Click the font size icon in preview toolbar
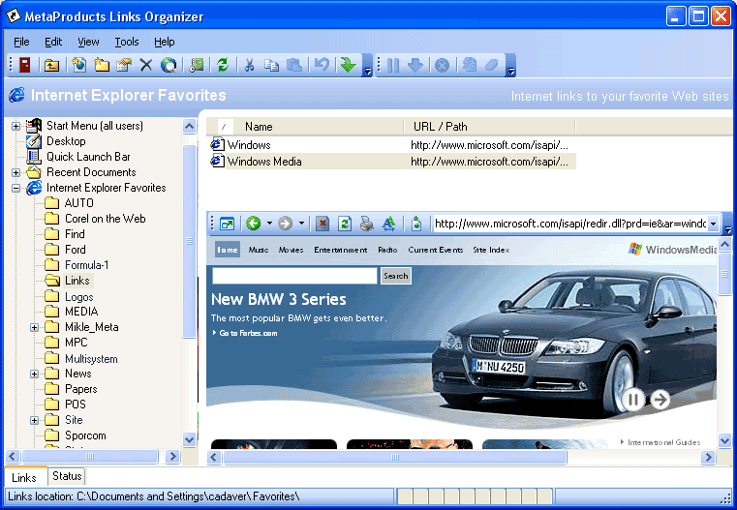 388,224
